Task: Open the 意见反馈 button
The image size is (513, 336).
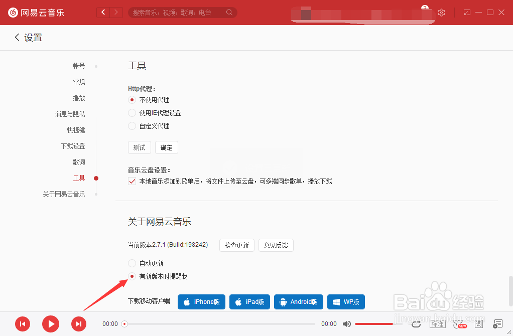Action: point(276,245)
